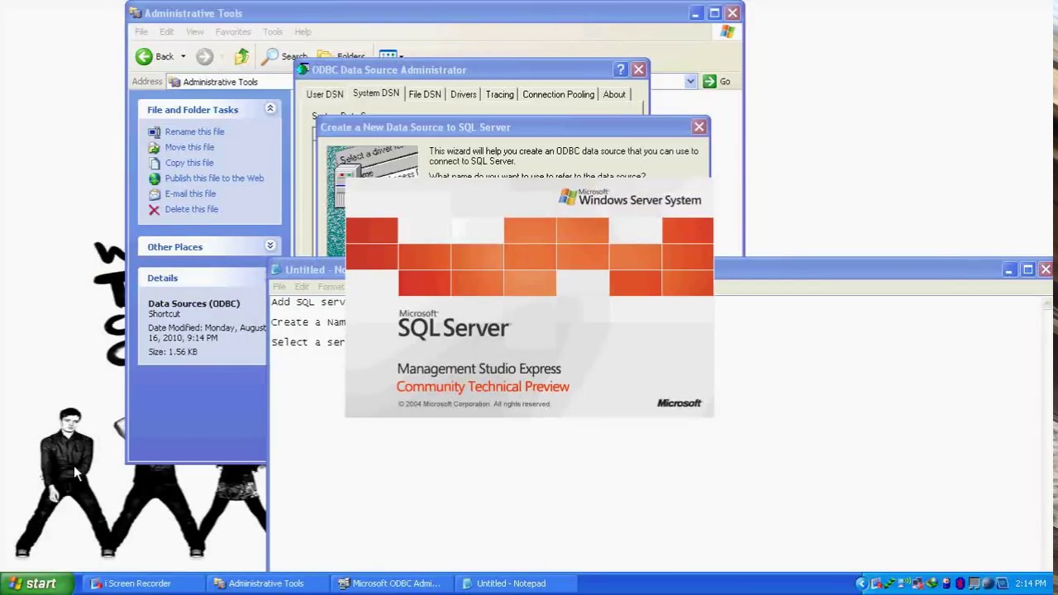Click the Forward arrow in Administrative Tools toolbar
Viewport: 1058px width, 595px height.
pyautogui.click(x=204, y=56)
